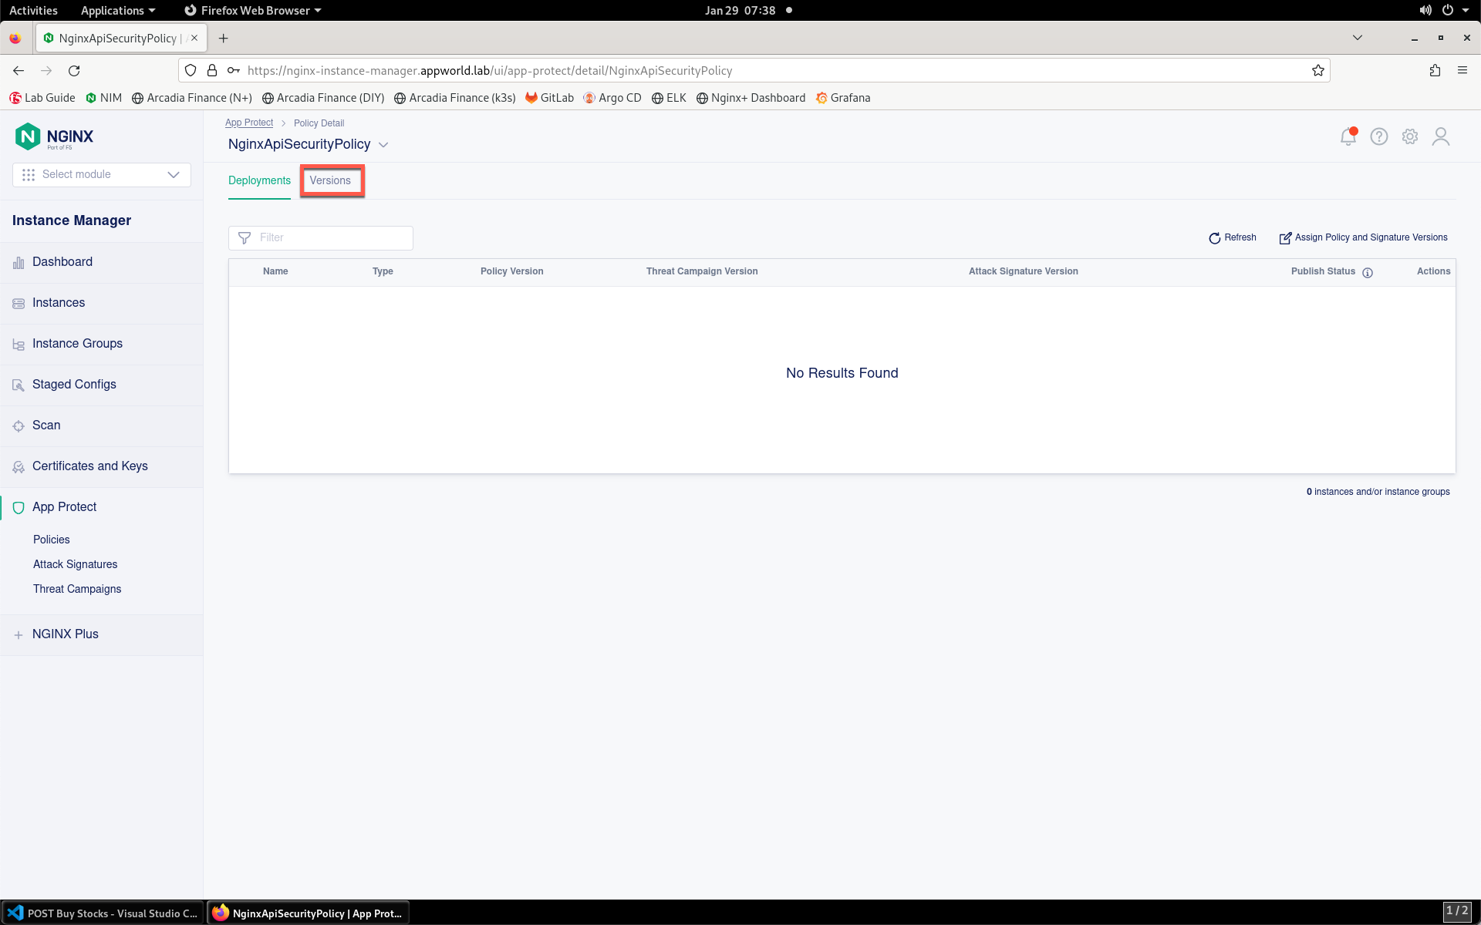Open the Grafana bookmark
Screen dimensions: 1481x925
(x=843, y=98)
